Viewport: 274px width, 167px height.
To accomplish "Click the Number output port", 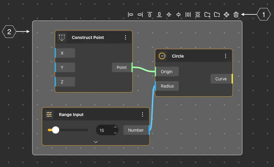I will click(x=136, y=130).
